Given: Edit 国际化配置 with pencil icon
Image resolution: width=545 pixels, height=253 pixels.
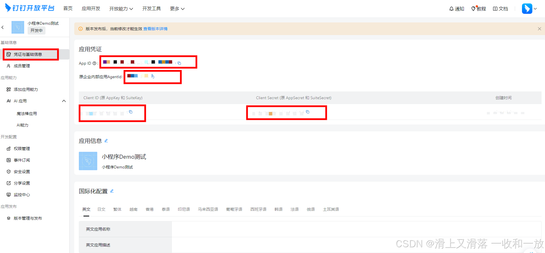Looking at the screenshot, I should pos(112,191).
